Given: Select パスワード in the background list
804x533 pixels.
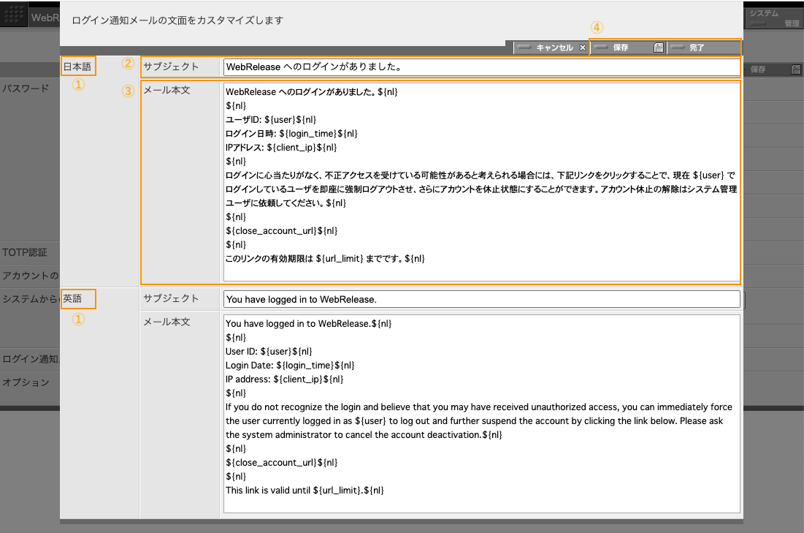Looking at the screenshot, I should click(26, 88).
